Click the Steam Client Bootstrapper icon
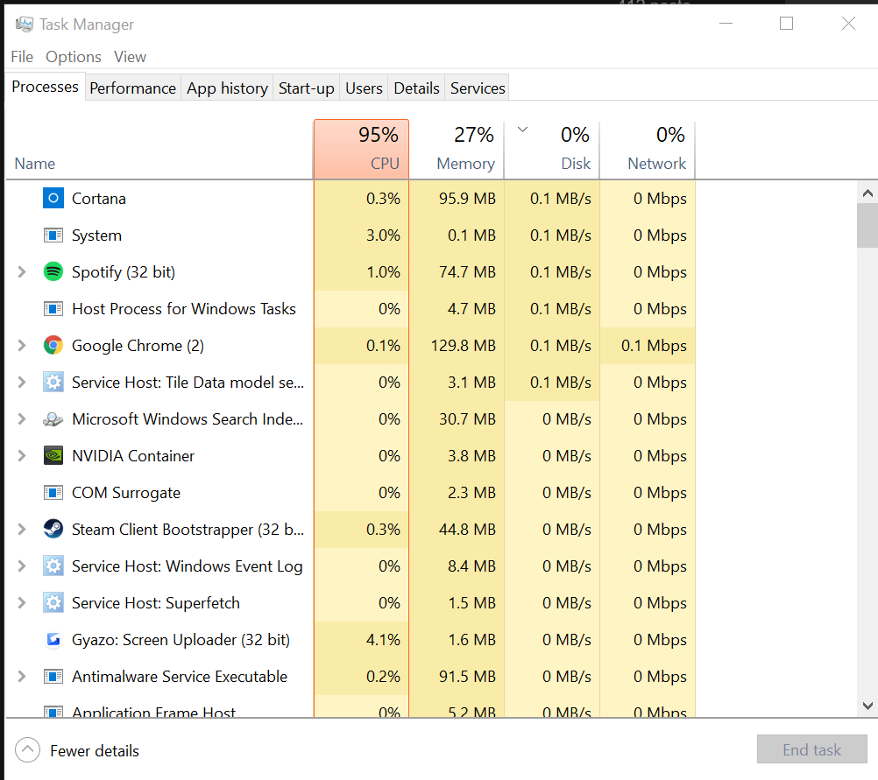The height and width of the screenshot is (780, 878). click(x=53, y=530)
